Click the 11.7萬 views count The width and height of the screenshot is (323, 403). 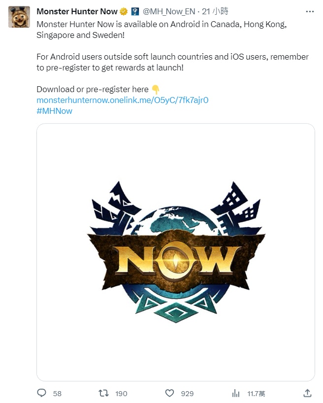pos(256,394)
